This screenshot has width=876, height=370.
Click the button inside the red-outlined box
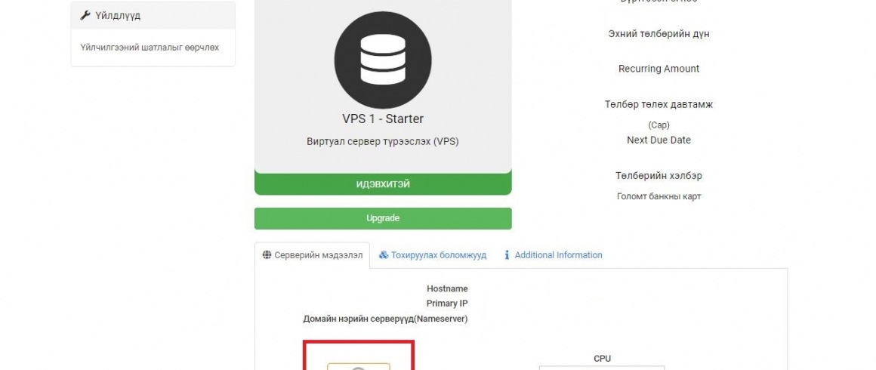(x=358, y=366)
